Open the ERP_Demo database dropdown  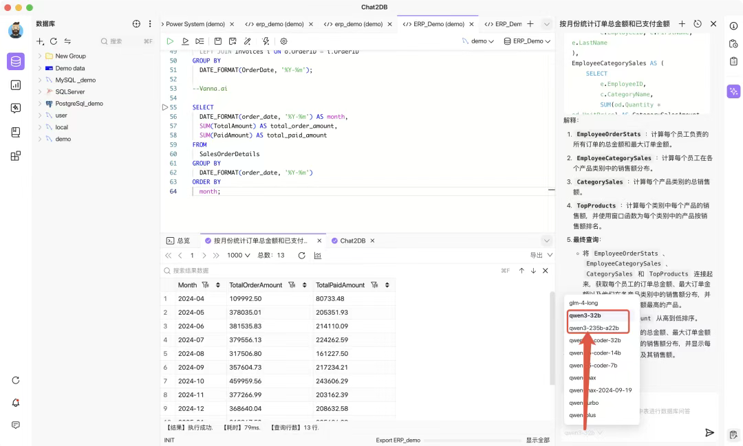(x=527, y=41)
